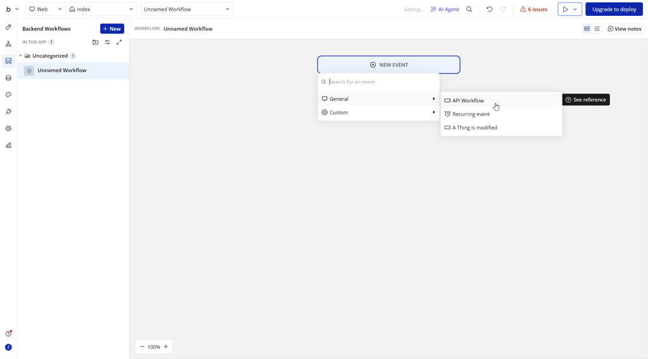Click the Backend Workflows panel title
This screenshot has height=359, width=648.
[46, 29]
